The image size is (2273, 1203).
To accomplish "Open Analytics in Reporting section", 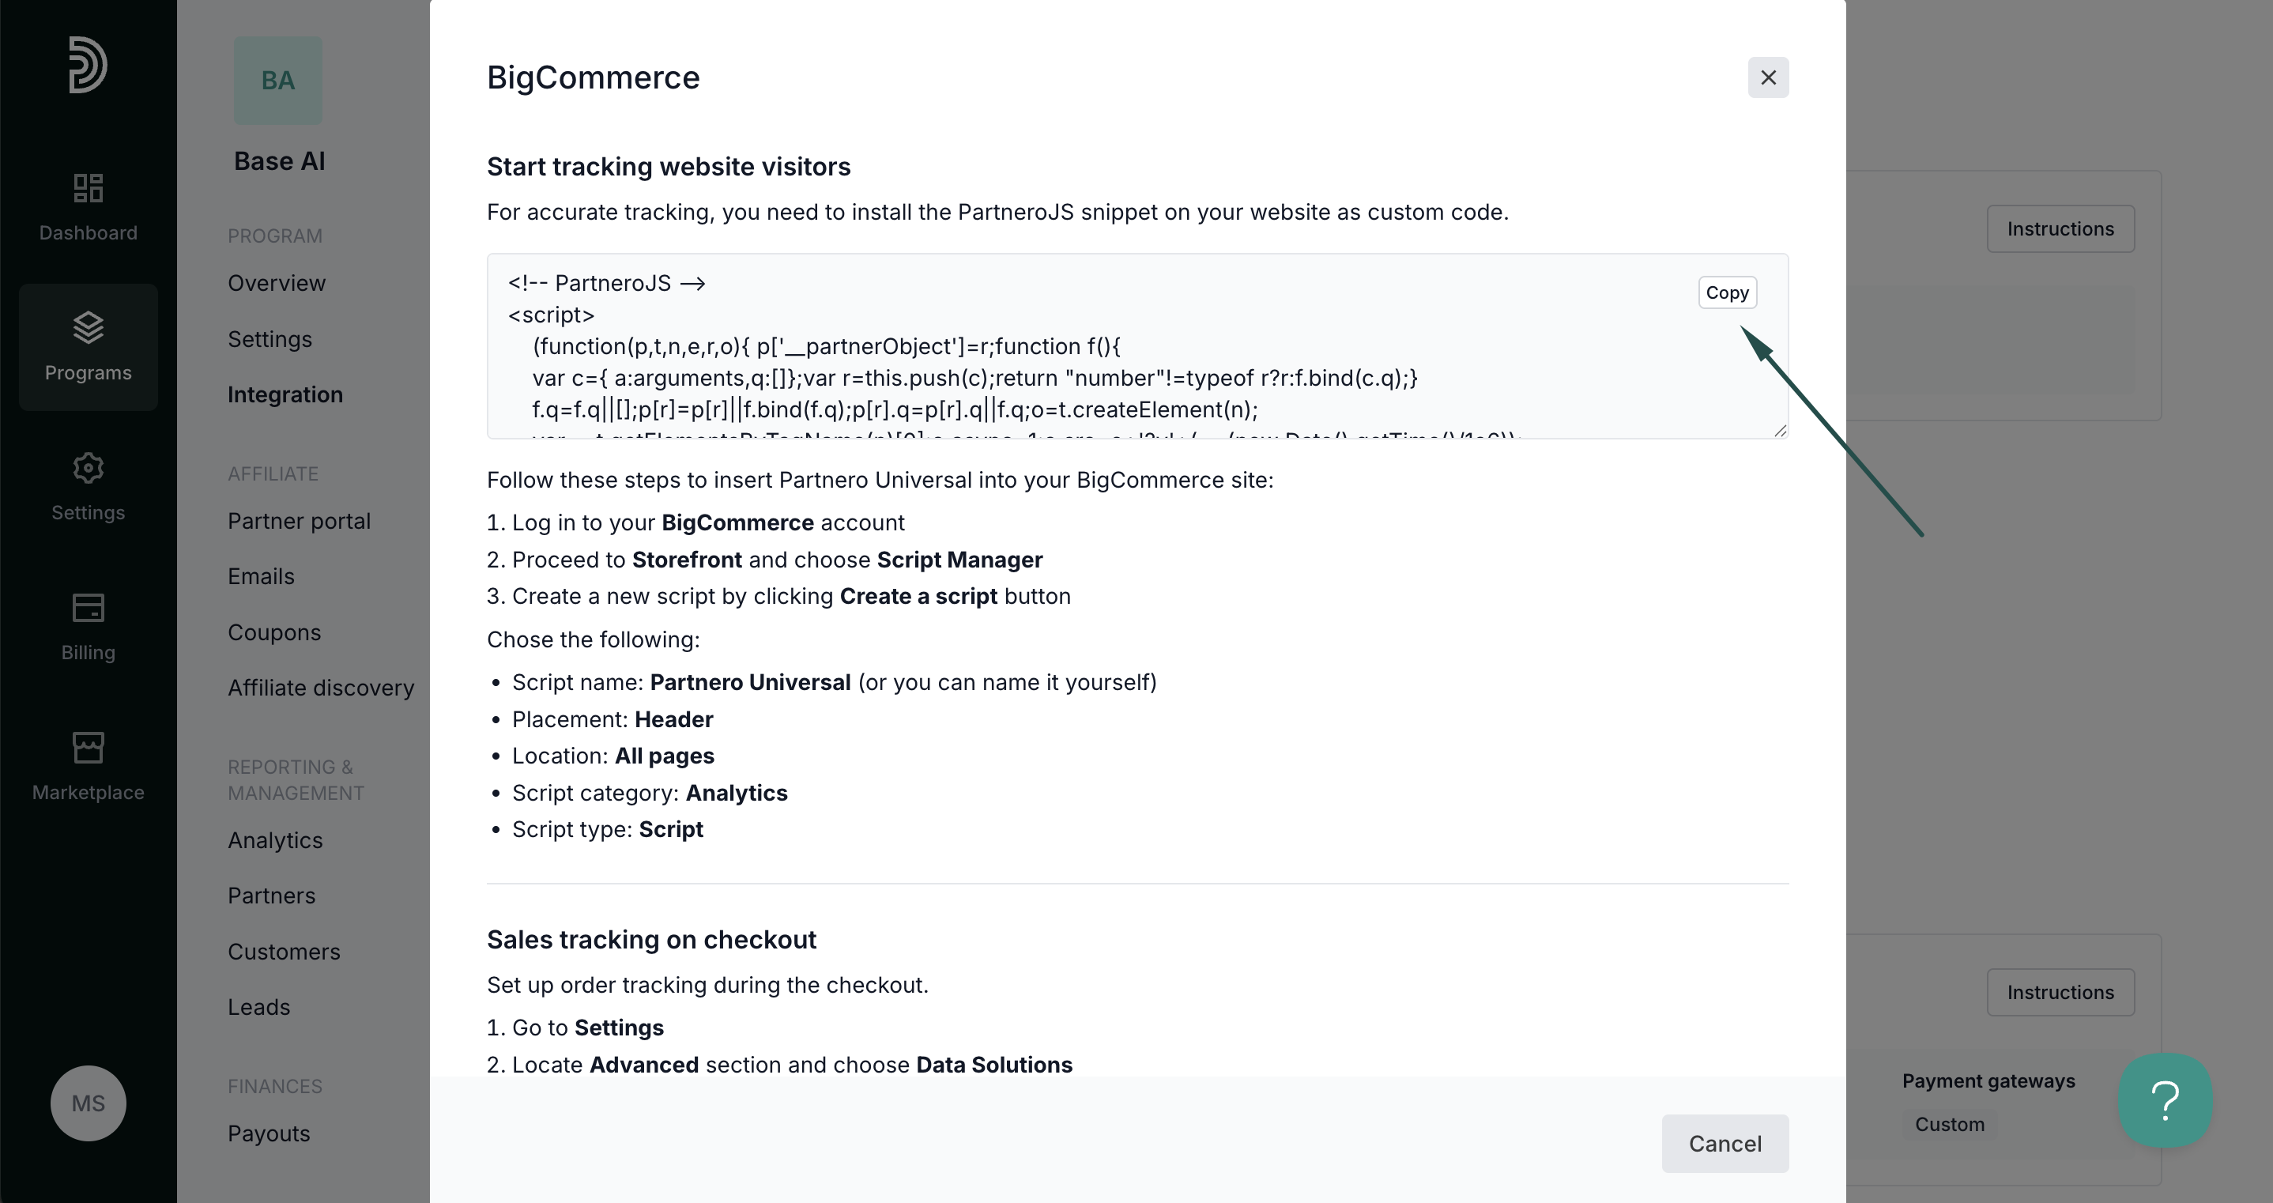I will [x=275, y=840].
